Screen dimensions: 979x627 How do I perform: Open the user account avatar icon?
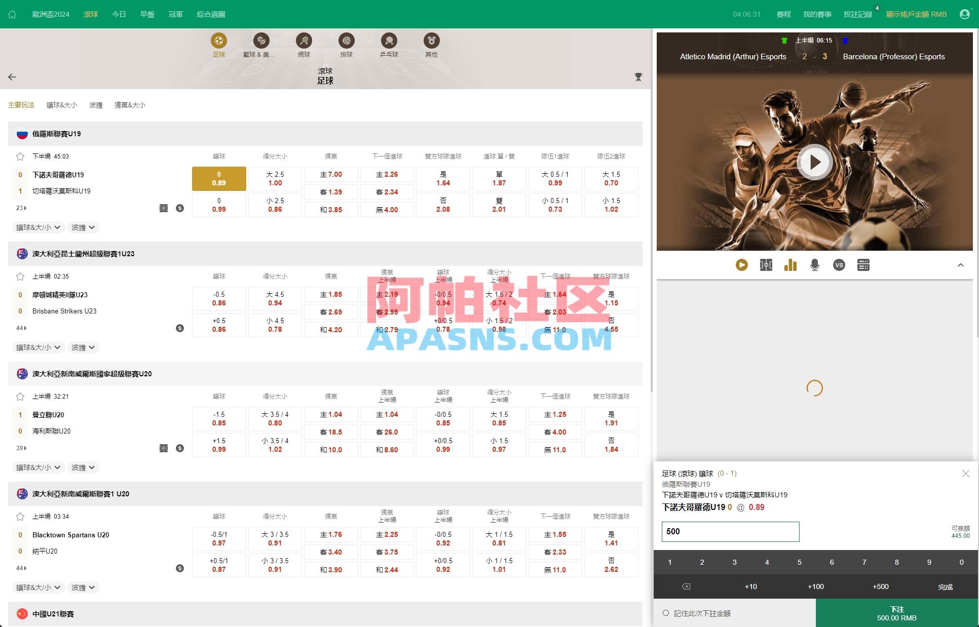pyautogui.click(x=964, y=14)
